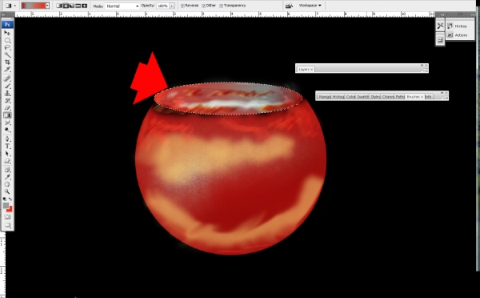Switch to the Layers panel tab

tap(306, 69)
